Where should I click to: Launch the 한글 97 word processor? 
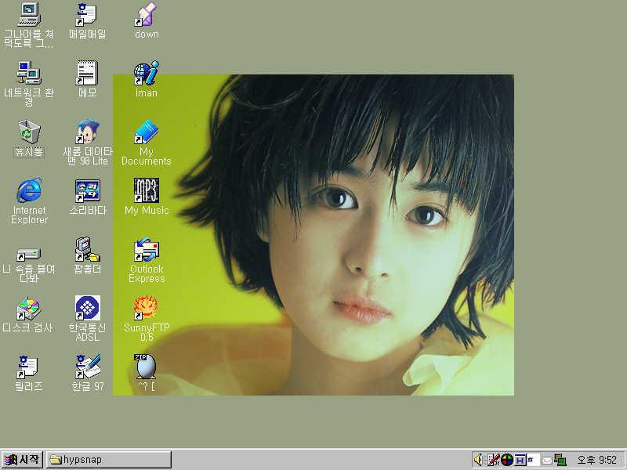(x=87, y=367)
